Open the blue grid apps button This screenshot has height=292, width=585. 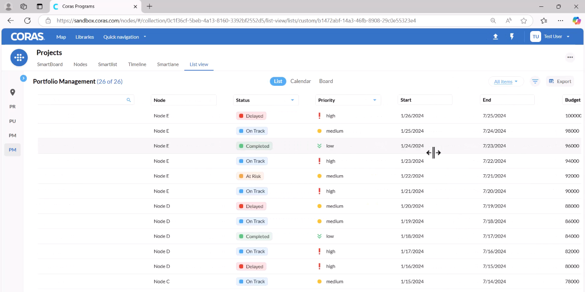coord(19,57)
